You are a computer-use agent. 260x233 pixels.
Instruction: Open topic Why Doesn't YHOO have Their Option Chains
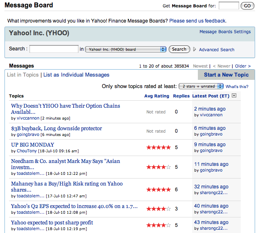(65, 109)
